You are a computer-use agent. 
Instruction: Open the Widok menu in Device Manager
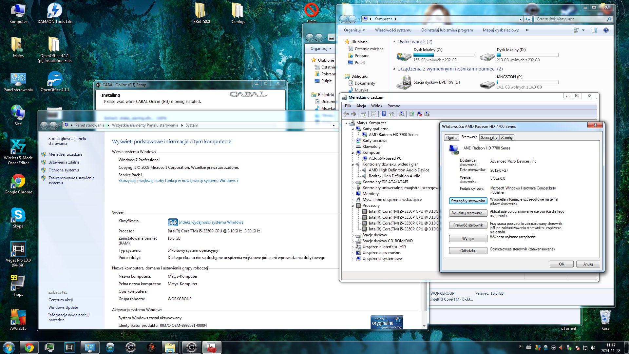[x=377, y=106]
